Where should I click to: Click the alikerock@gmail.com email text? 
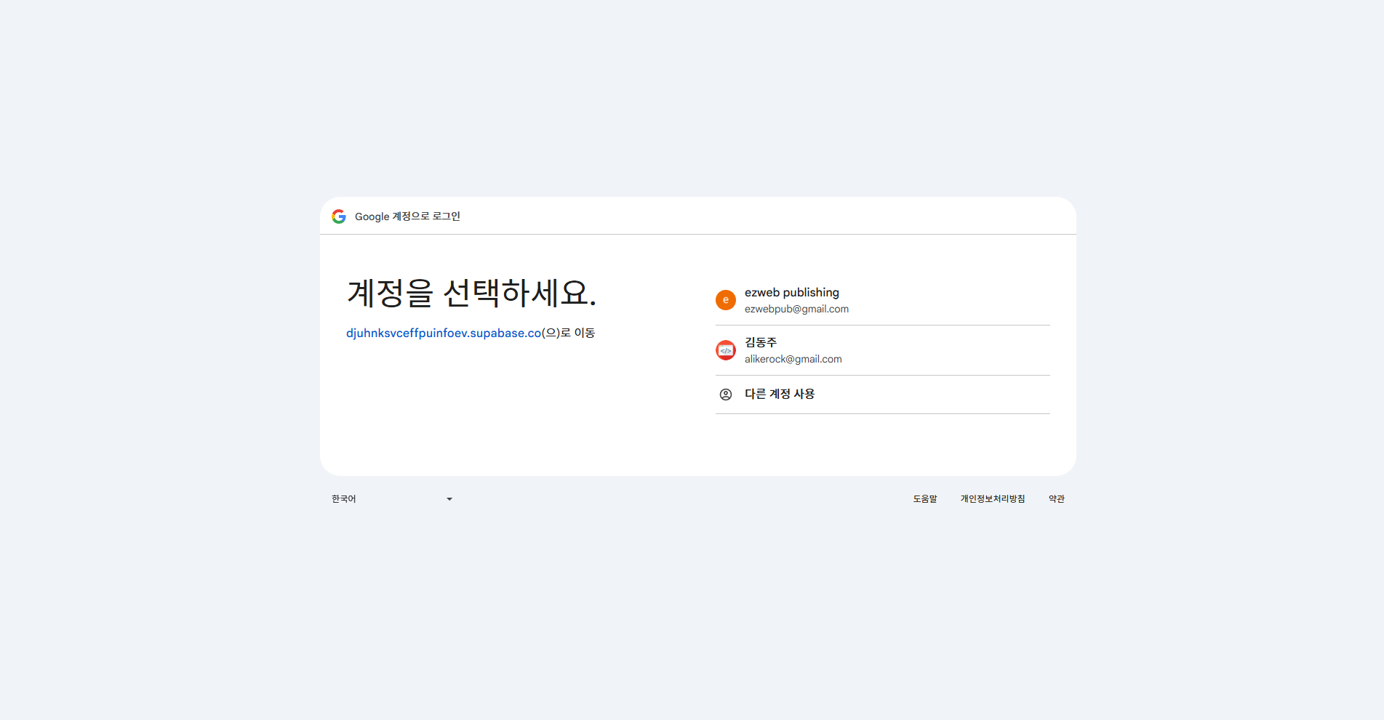(x=793, y=359)
